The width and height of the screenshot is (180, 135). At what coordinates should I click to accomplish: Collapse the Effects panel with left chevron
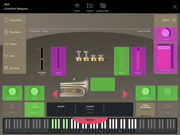(x=156, y=20)
